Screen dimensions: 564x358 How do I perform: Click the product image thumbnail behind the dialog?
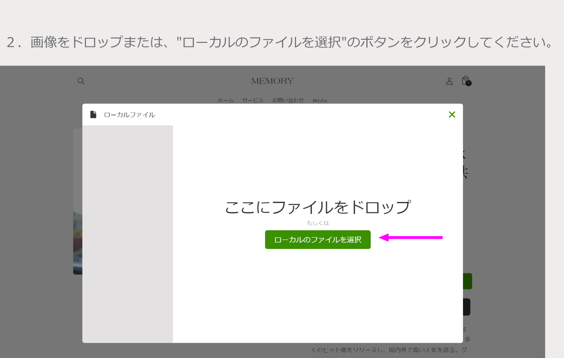tap(78, 202)
